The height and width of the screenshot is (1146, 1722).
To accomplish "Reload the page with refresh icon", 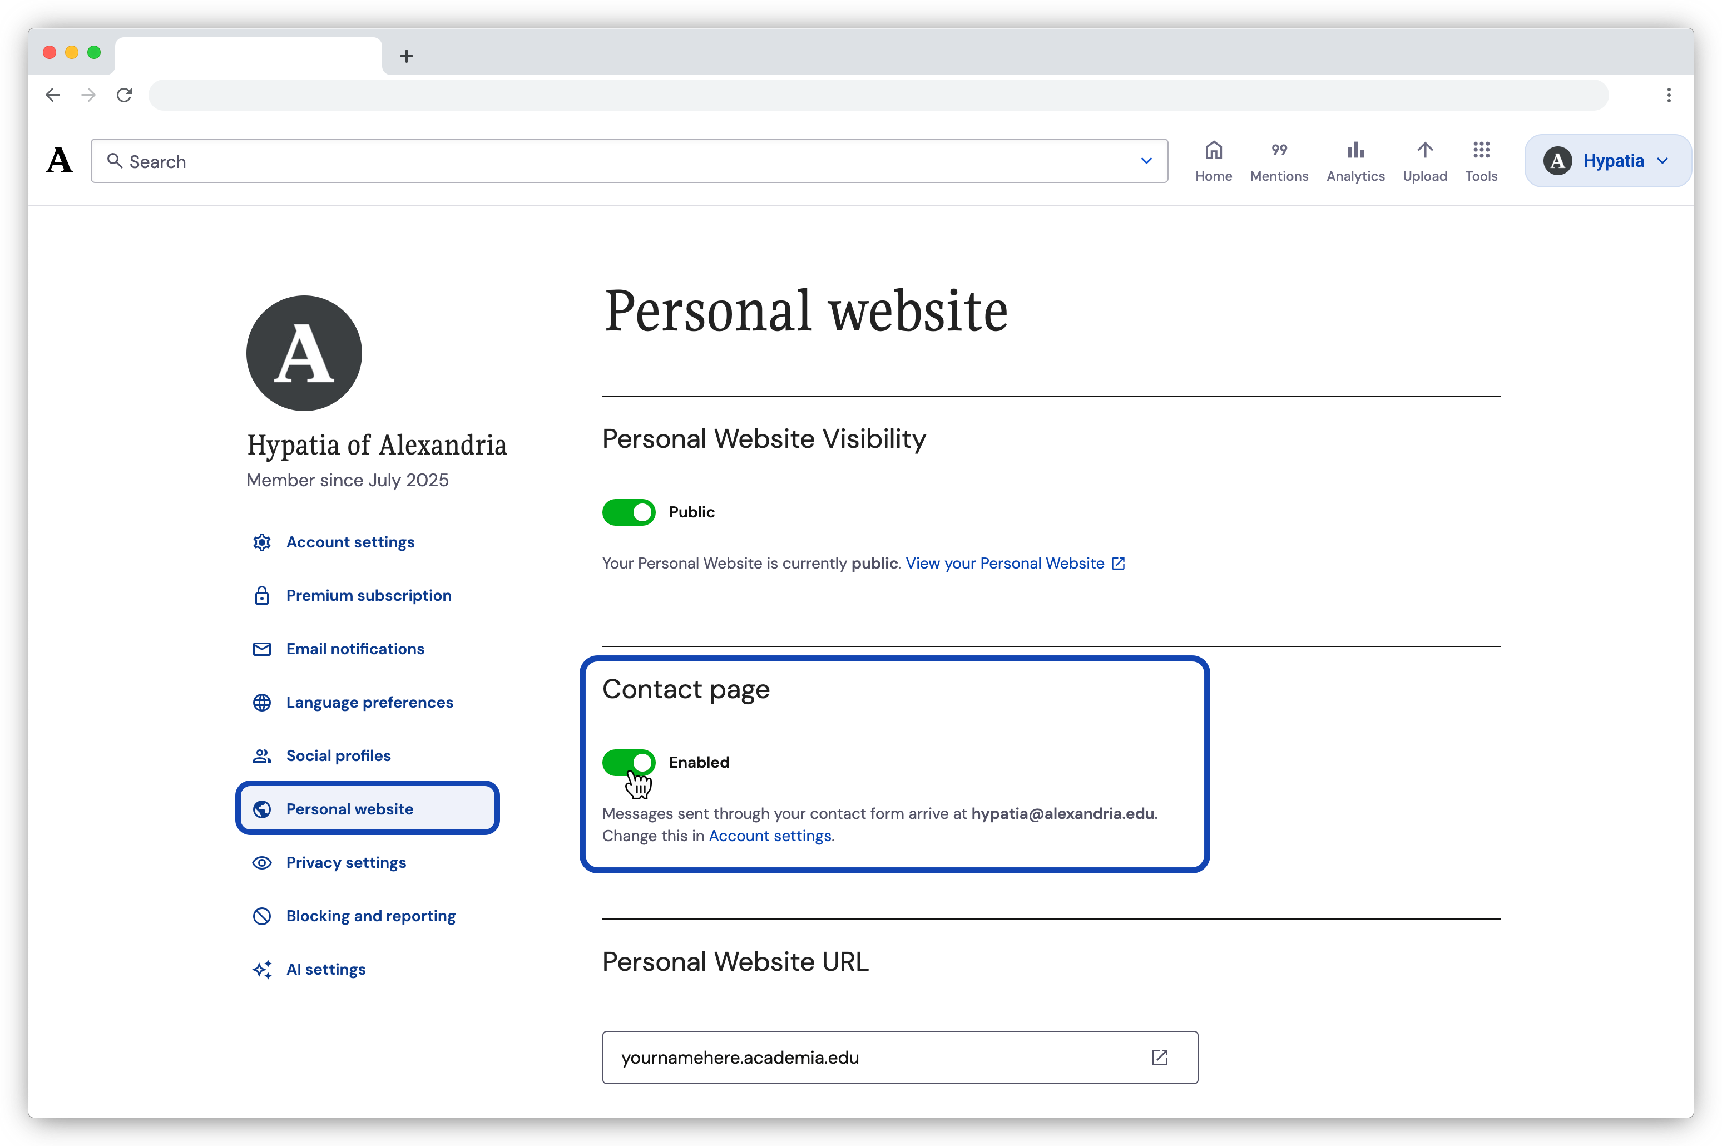I will pos(124,95).
